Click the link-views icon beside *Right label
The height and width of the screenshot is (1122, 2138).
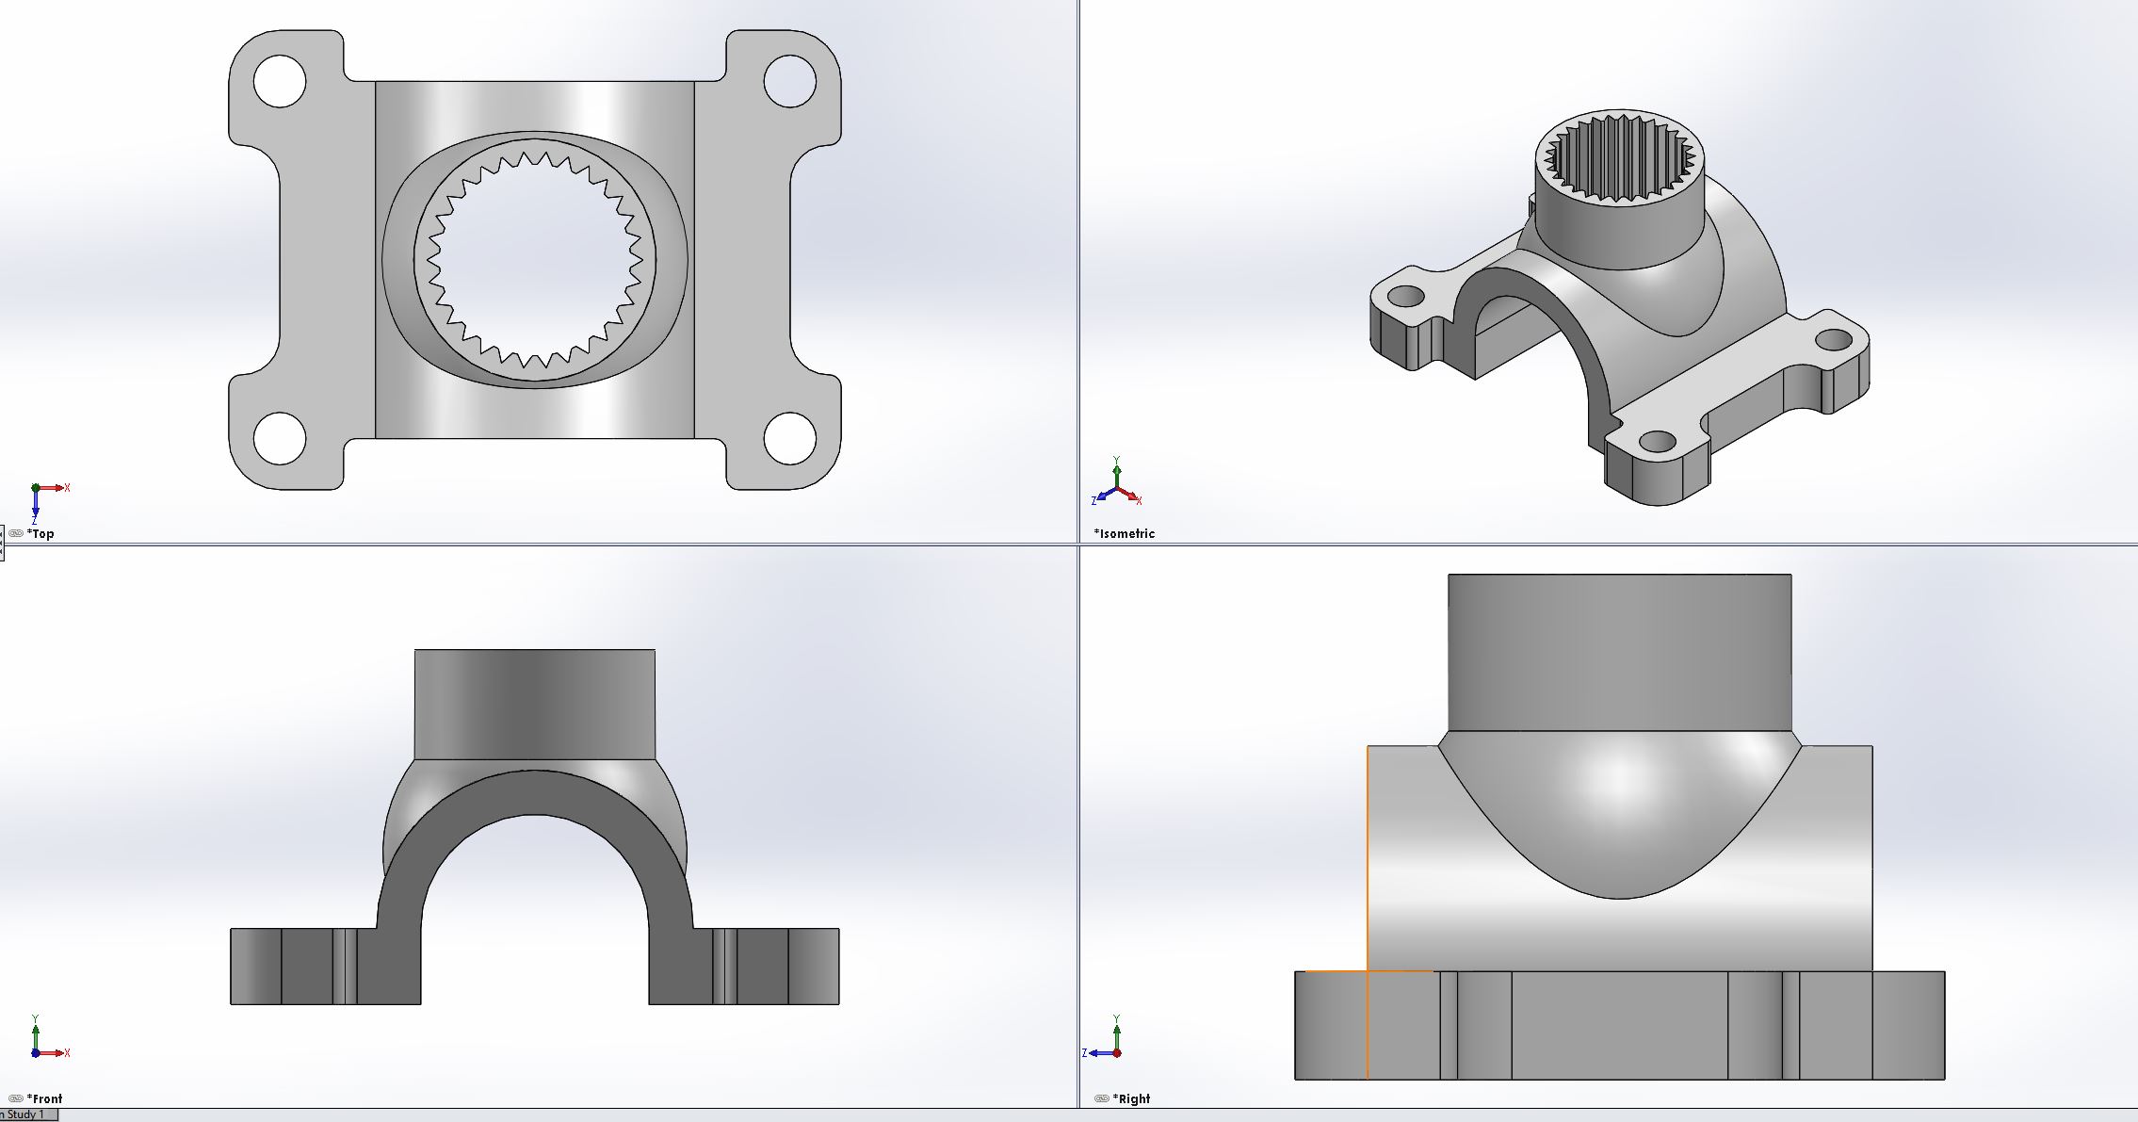[1101, 1098]
